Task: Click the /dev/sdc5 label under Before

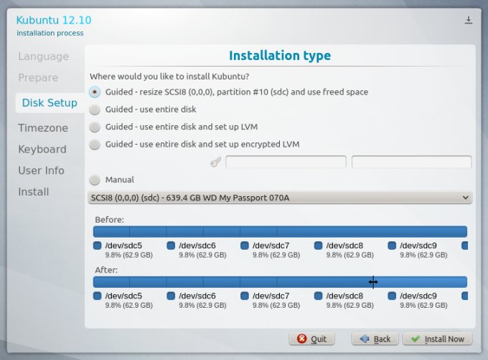Action: tap(123, 245)
